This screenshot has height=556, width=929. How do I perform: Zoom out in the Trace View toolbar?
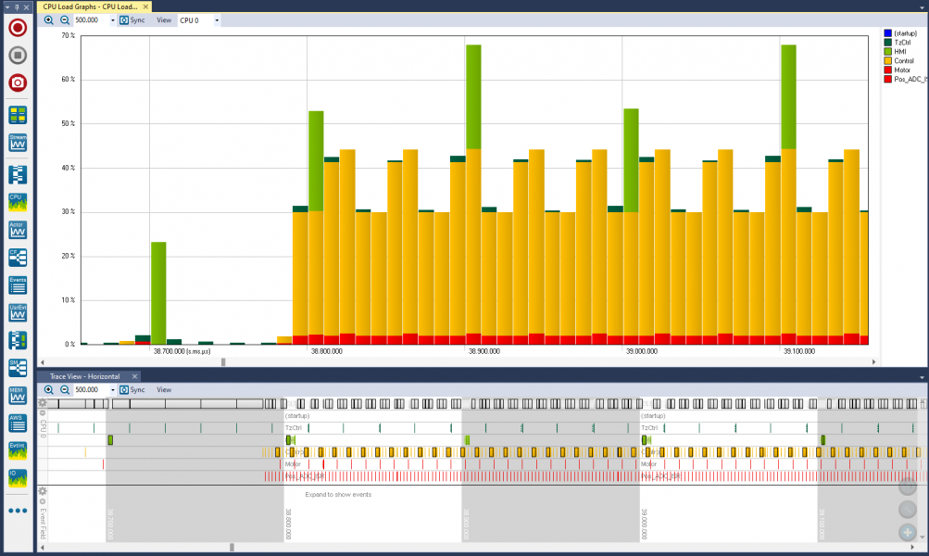[x=65, y=390]
